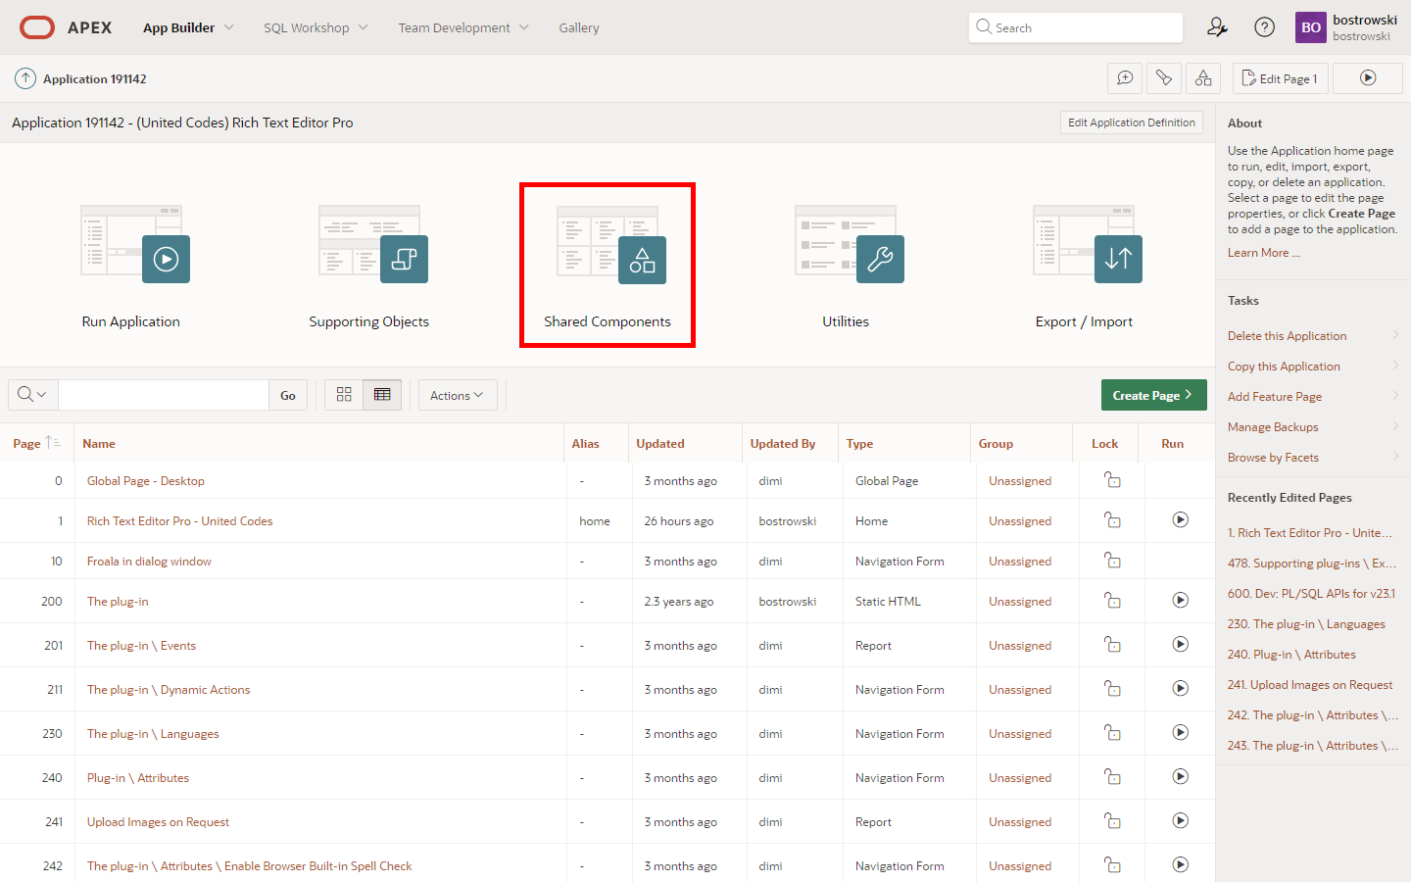Viewport: 1411px width, 882px height.
Task: Run page 200 The plug-in
Action: [x=1180, y=600]
